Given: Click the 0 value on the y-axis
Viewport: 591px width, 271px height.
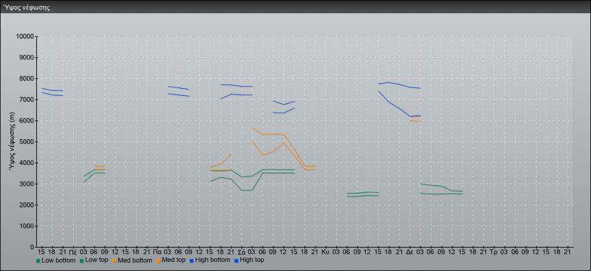Looking at the screenshot, I should [32, 247].
